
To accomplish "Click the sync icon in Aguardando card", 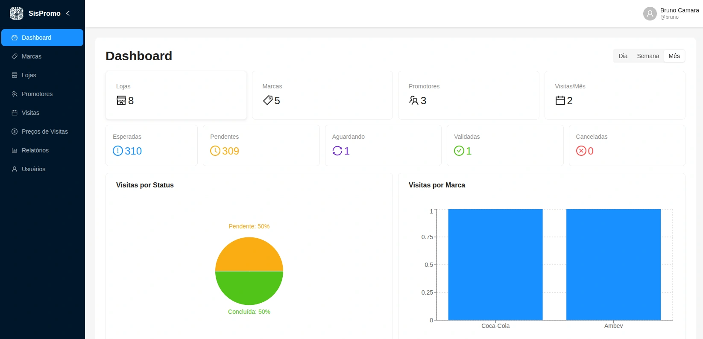I will pyautogui.click(x=337, y=151).
